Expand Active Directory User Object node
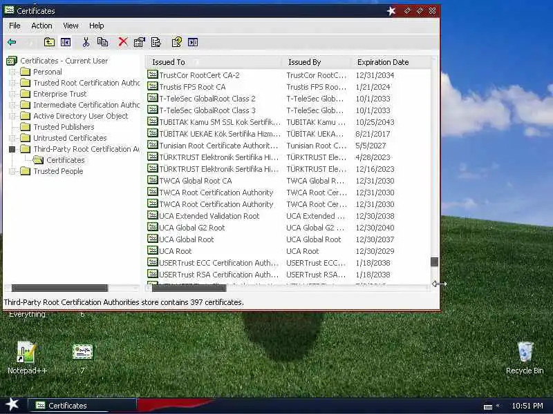The image size is (553, 414). pyautogui.click(x=12, y=116)
